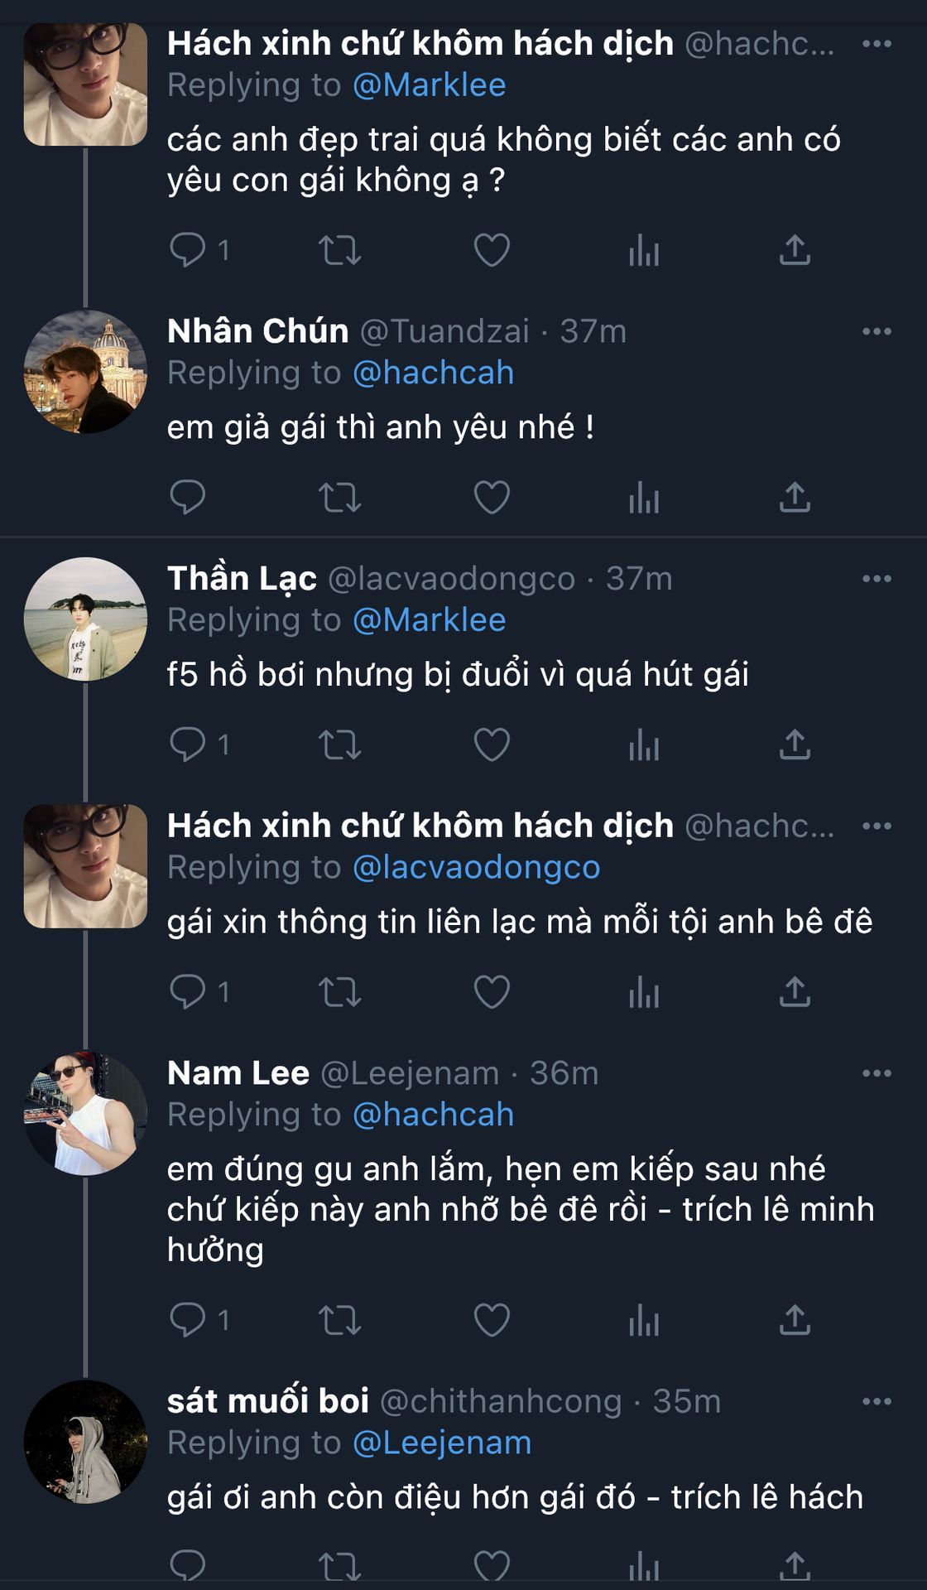Image resolution: width=927 pixels, height=1590 pixels.
Task: Like Thần Lạc's tweet
Action: coord(492,744)
